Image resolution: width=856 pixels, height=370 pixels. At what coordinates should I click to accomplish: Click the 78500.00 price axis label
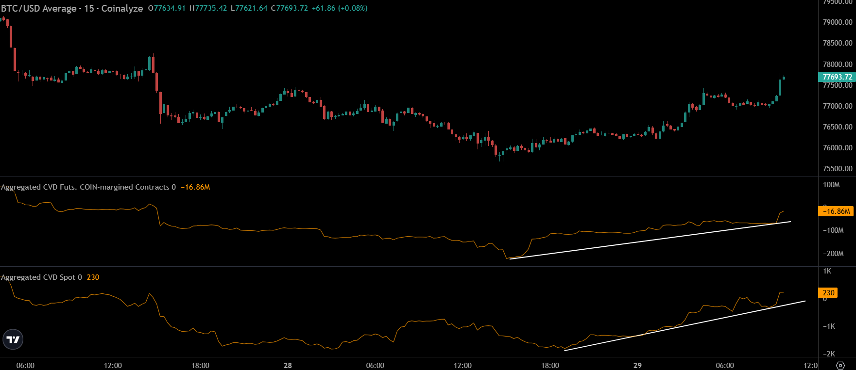pos(838,43)
